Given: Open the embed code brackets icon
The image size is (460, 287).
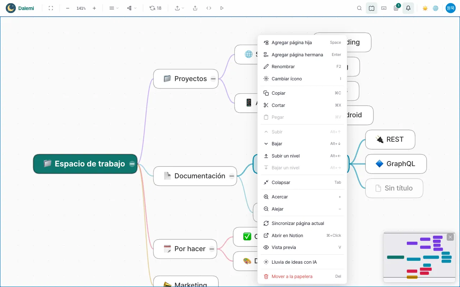Looking at the screenshot, I should click(209, 8).
